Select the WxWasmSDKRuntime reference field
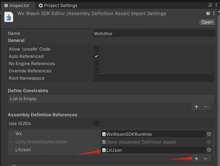Viewport: 220px width, 166px height. click(153, 134)
